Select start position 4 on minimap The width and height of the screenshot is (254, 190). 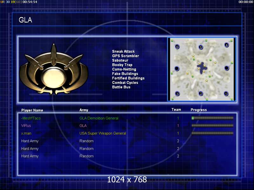pos(226,45)
